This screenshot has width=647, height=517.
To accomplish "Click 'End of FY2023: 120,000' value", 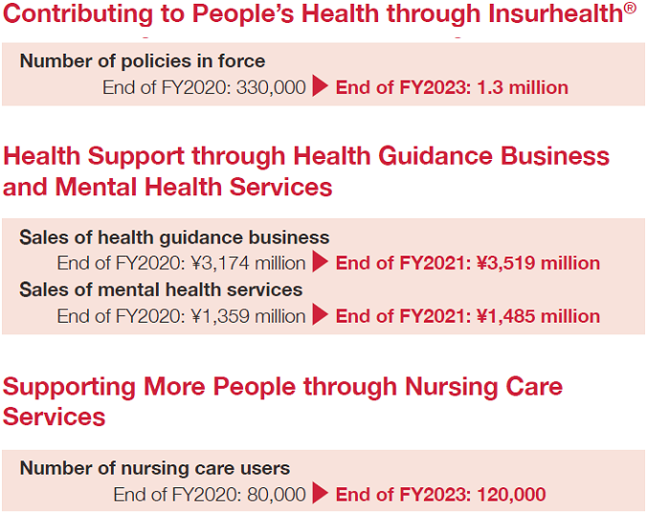I will pos(440,494).
